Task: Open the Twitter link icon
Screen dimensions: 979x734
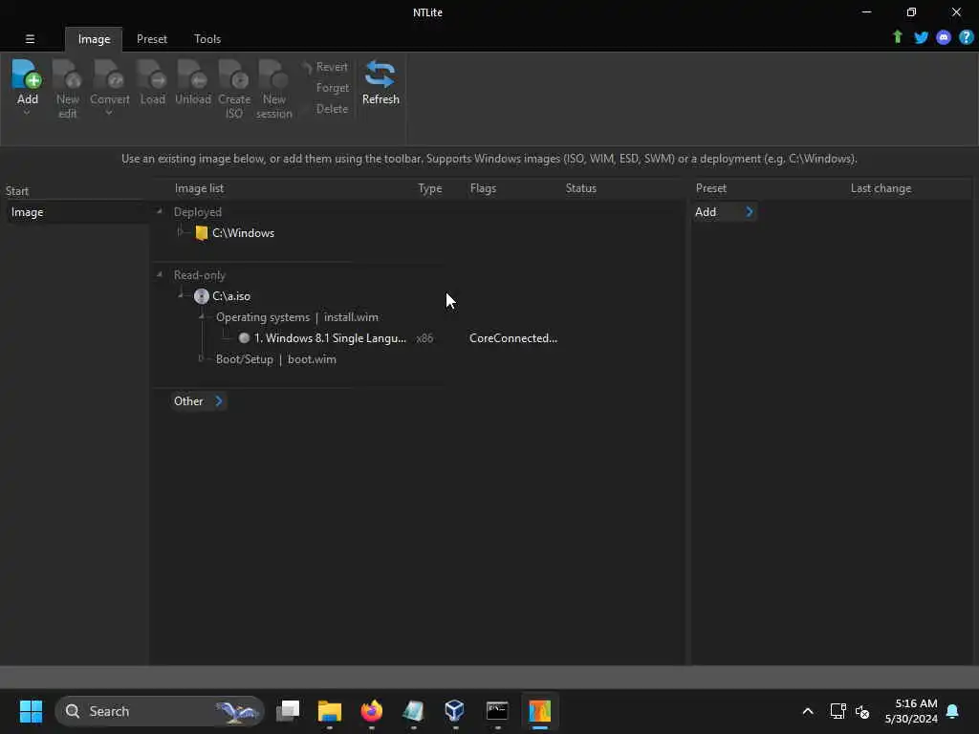Action: tap(921, 37)
